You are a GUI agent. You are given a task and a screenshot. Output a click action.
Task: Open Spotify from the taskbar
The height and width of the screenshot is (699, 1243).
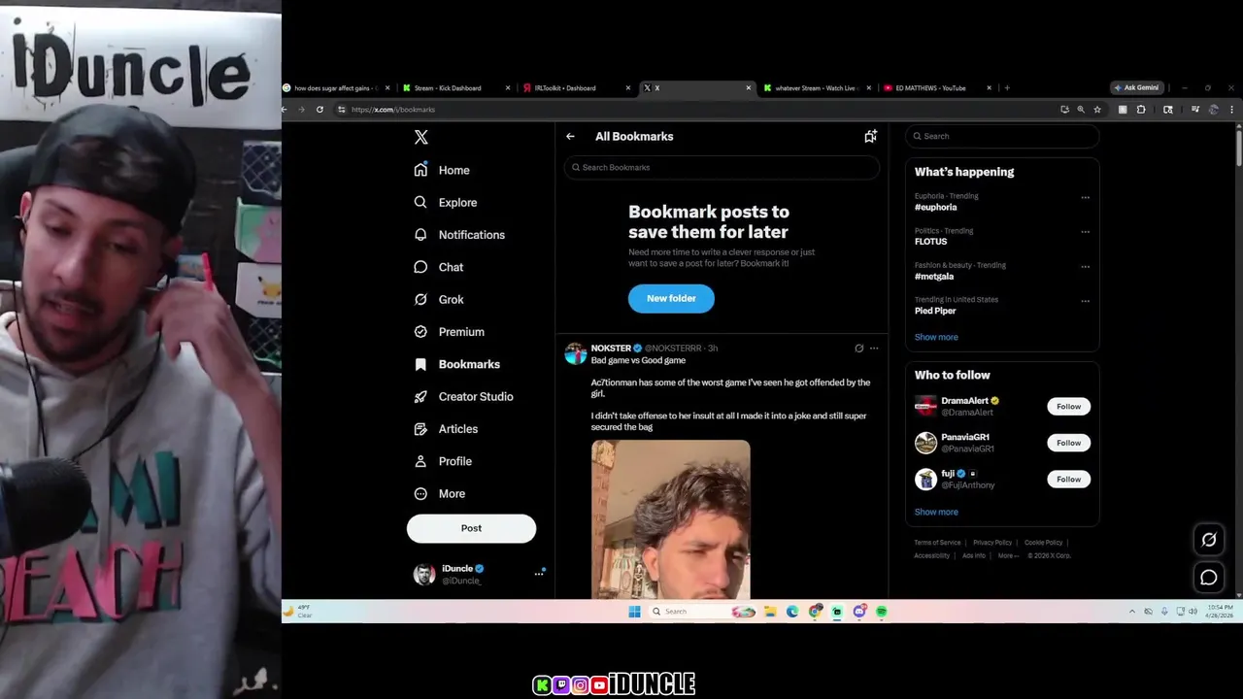(x=882, y=612)
